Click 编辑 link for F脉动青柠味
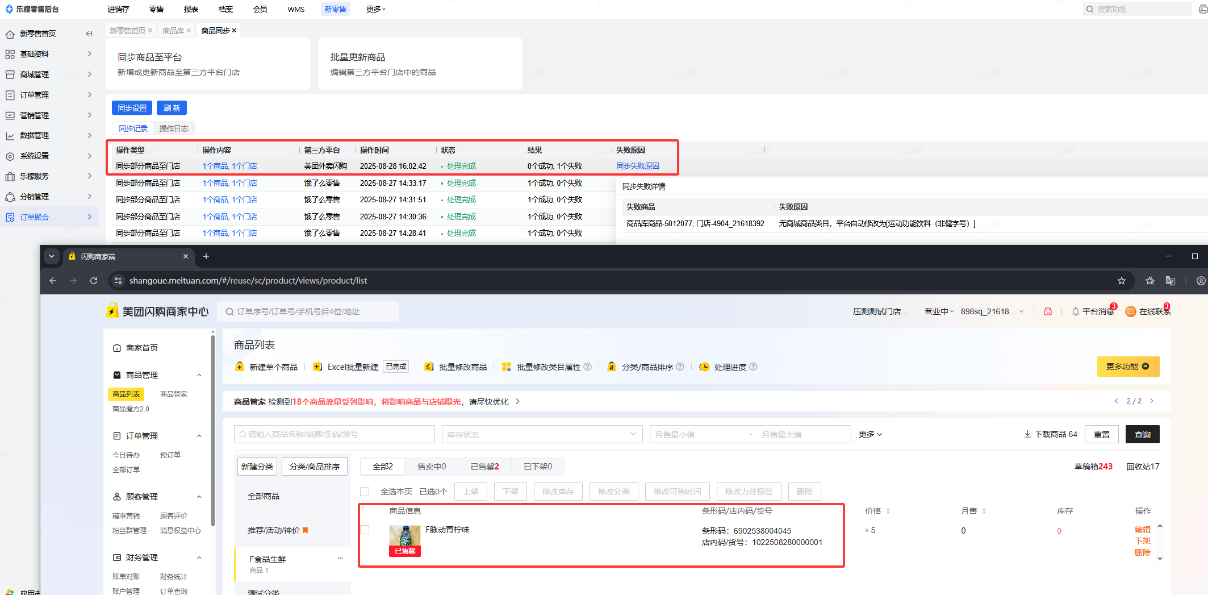 tap(1142, 530)
